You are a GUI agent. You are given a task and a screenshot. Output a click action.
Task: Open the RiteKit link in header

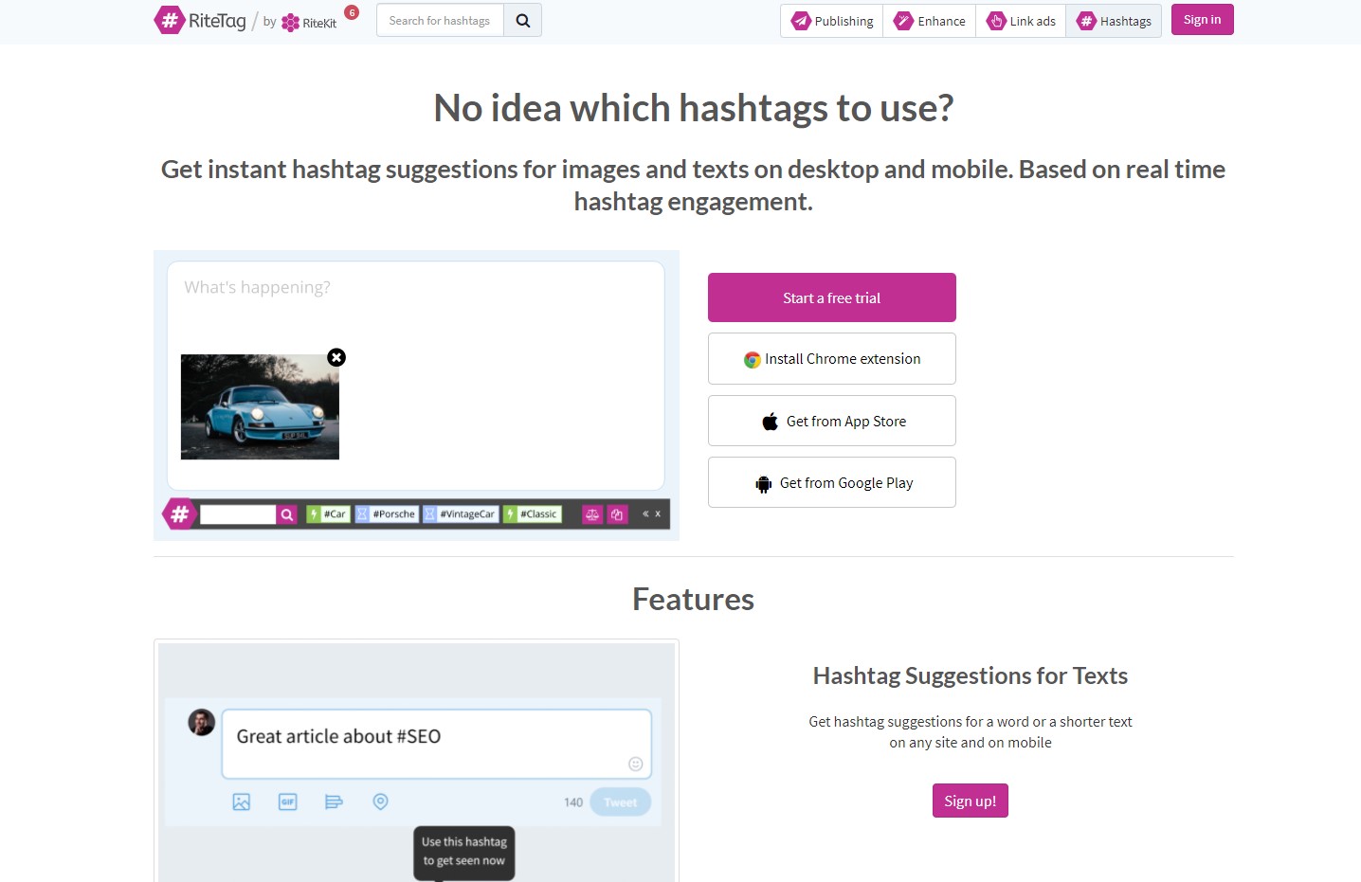point(309,23)
